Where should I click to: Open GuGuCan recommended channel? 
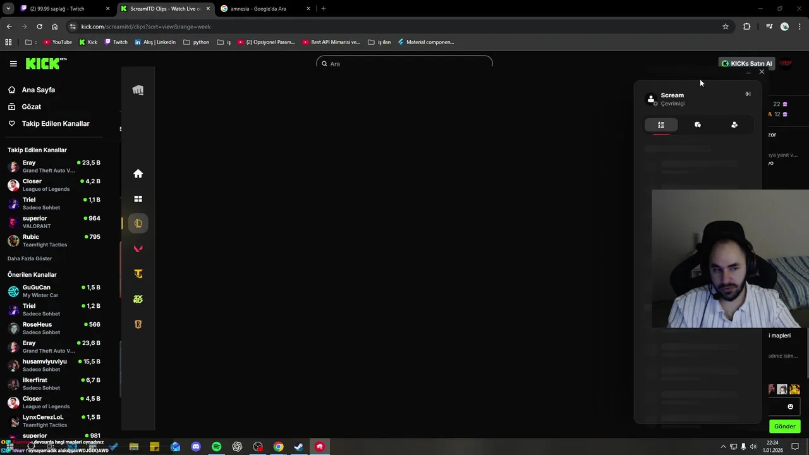coord(54,291)
